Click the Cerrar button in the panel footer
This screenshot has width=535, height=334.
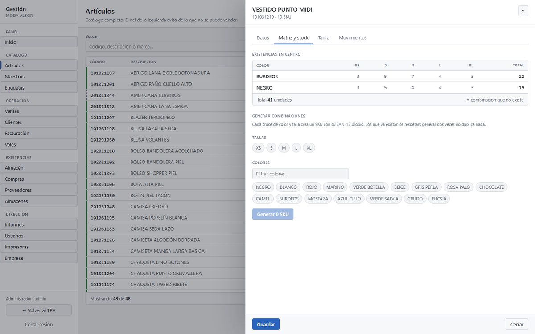517,324
